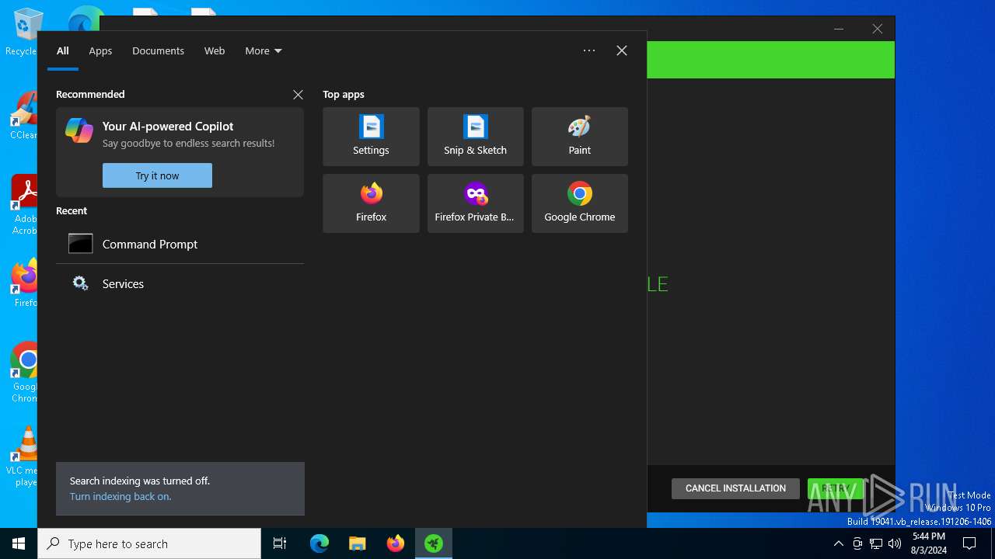Click the Retry button in installer

coord(836,488)
